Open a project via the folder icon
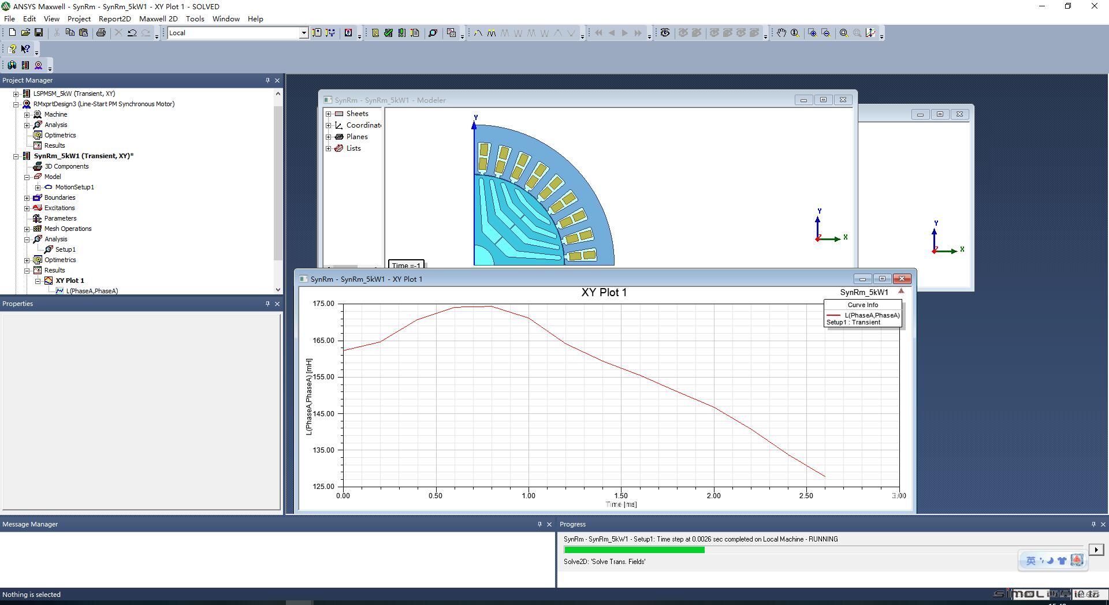Screen dimensions: 1109x605 tap(25, 33)
